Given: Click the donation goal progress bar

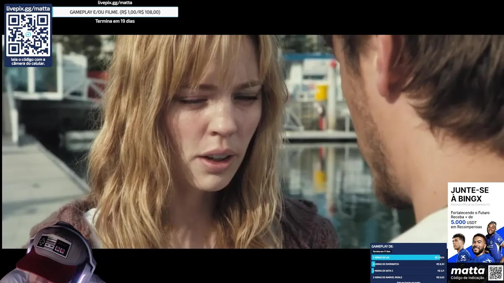Looking at the screenshot, I should pyautogui.click(x=115, y=12).
